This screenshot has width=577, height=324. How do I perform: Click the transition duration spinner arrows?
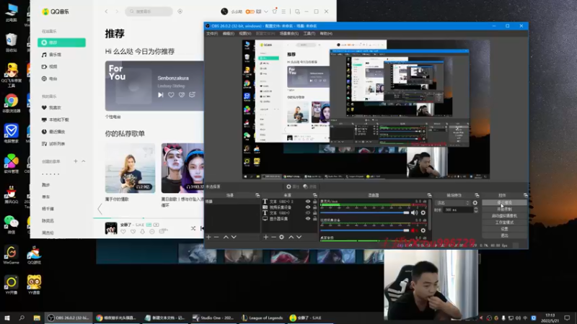(476, 210)
